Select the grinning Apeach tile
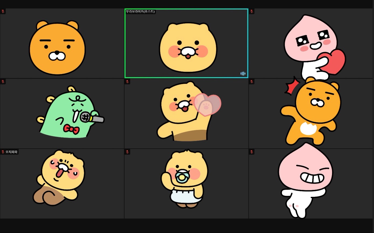This screenshot has height=233, width=374. [311, 184]
